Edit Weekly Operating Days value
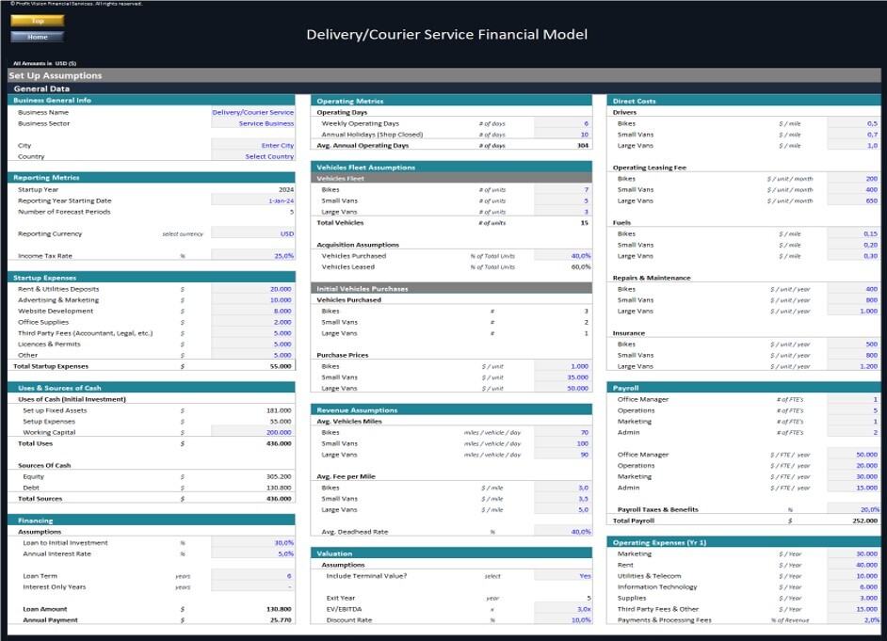 click(x=562, y=123)
